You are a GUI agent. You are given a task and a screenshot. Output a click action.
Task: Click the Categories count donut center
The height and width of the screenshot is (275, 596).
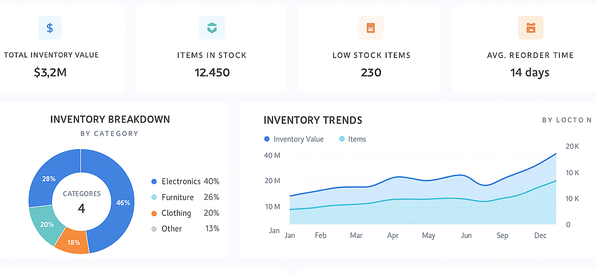[82, 202]
